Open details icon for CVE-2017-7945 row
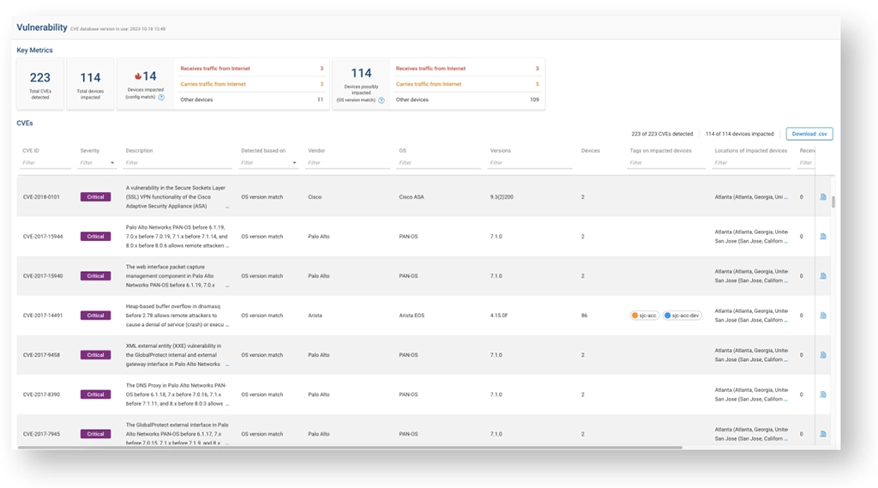This screenshot has width=878, height=488. click(822, 434)
